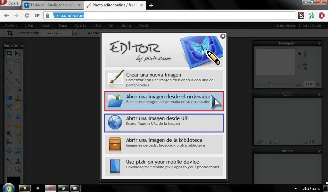Select the Sharpen cone tool
The height and width of the screenshot is (192, 328).
coord(18,116)
